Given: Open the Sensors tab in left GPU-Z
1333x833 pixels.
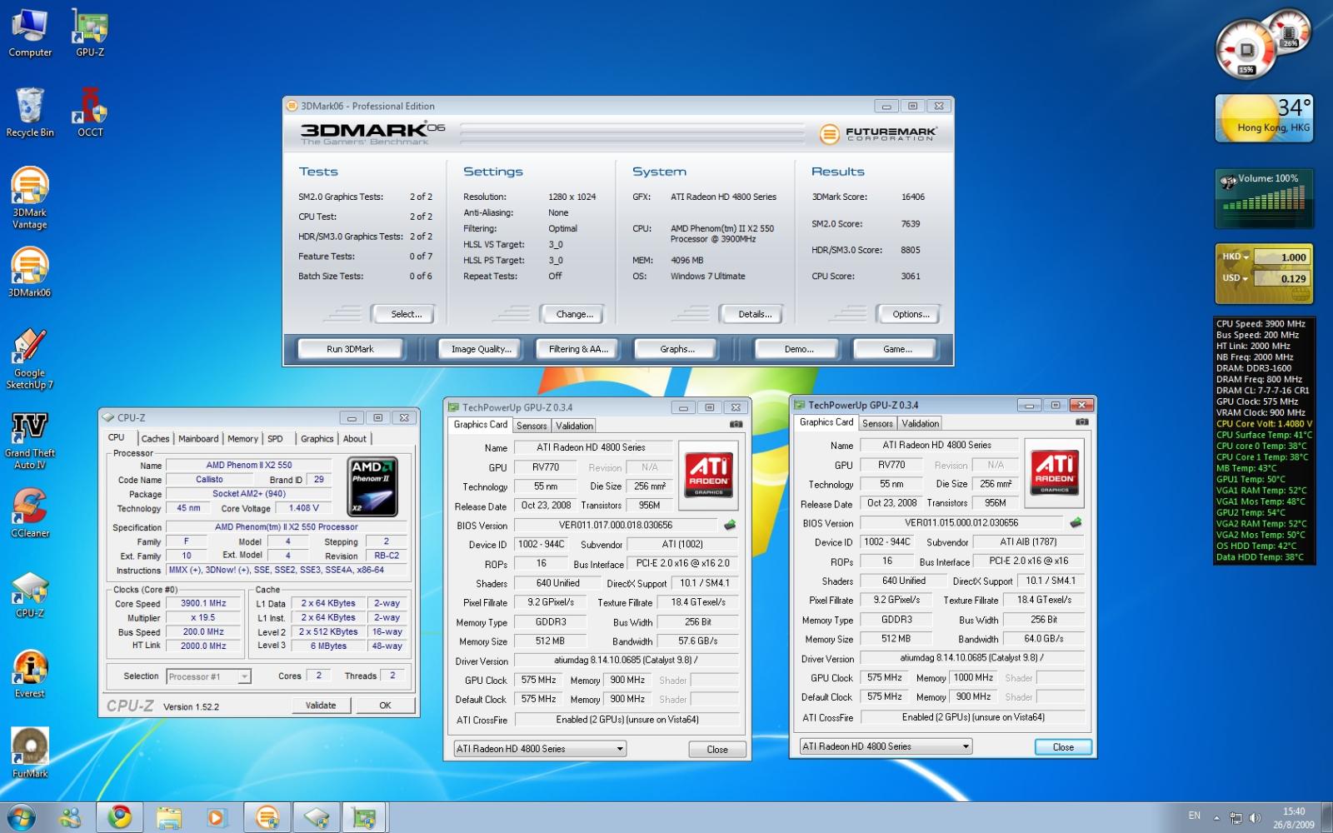Looking at the screenshot, I should coord(532,426).
